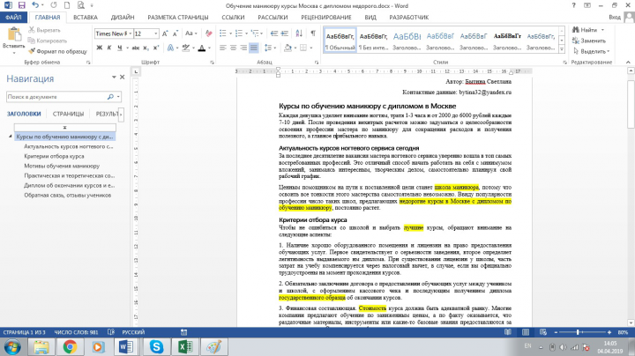Image resolution: width=635 pixels, height=356 pixels.
Task: Toggle underline formatting (Ч)
Action: point(119,48)
